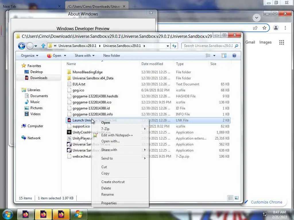Select support.ico file
This screenshot has height=220, width=294.
click(81, 126)
